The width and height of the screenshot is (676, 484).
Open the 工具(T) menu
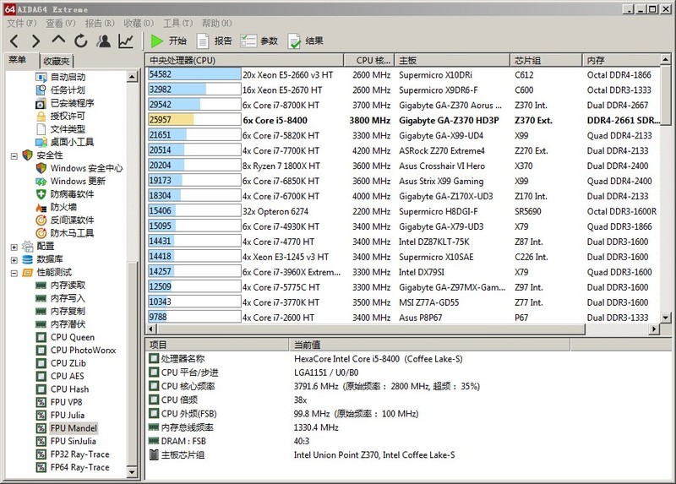177,24
